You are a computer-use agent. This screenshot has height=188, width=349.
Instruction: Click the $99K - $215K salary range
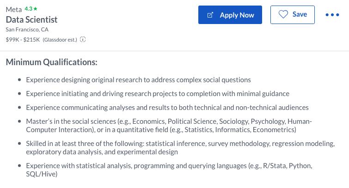(23, 40)
